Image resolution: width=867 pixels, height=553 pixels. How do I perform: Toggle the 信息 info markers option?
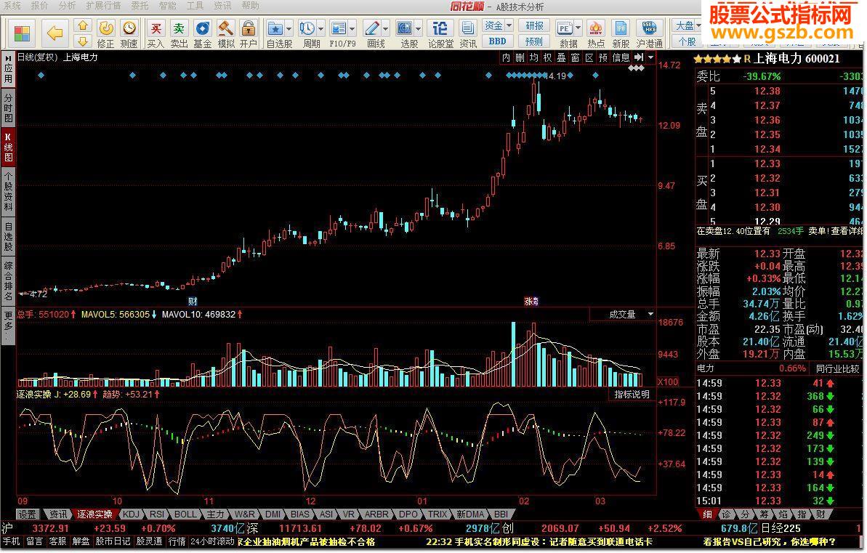pos(621,57)
